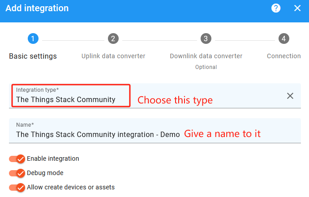Open the help question mark icon
The width and height of the screenshot is (309, 197).
276,8
